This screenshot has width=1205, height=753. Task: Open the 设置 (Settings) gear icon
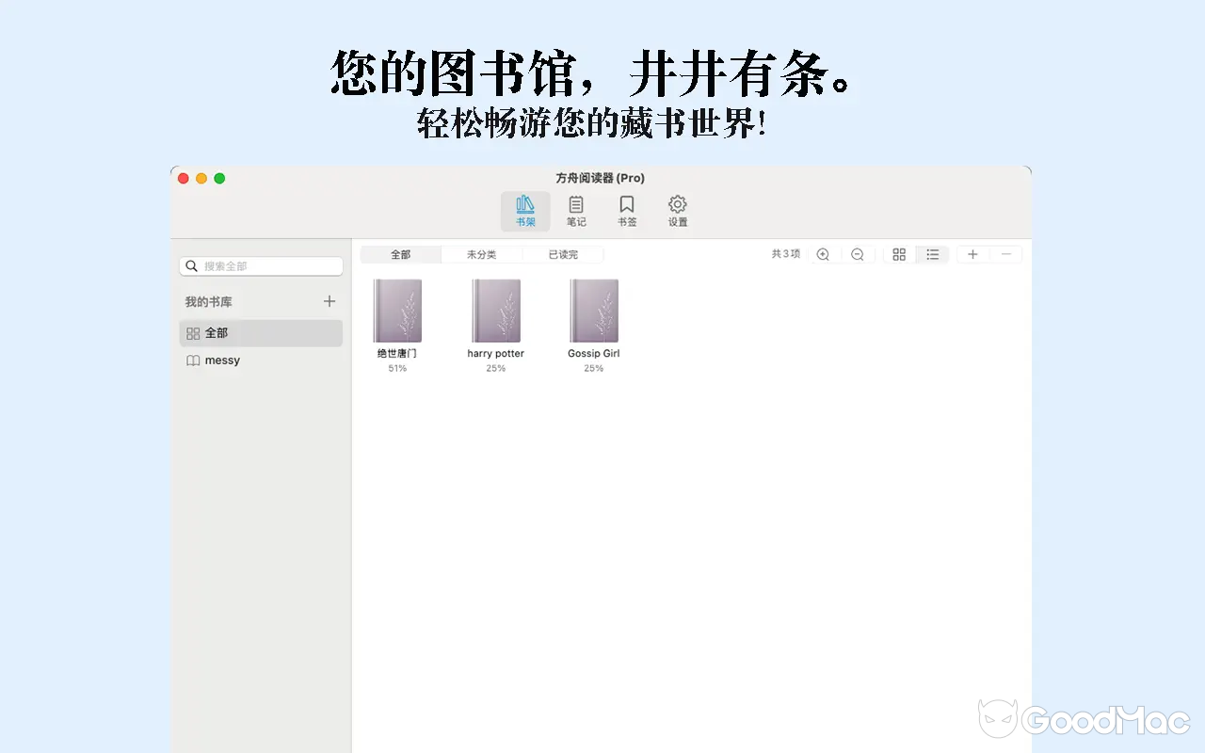coord(677,211)
